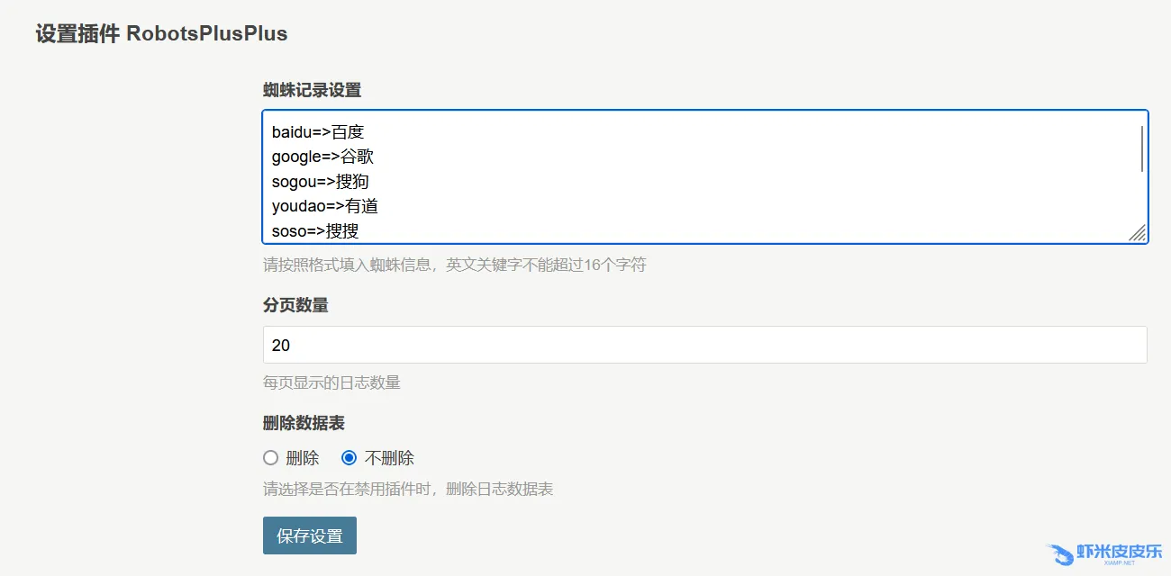Click the sogou=>搜狗 line in textarea
1171x576 pixels.
pos(320,182)
